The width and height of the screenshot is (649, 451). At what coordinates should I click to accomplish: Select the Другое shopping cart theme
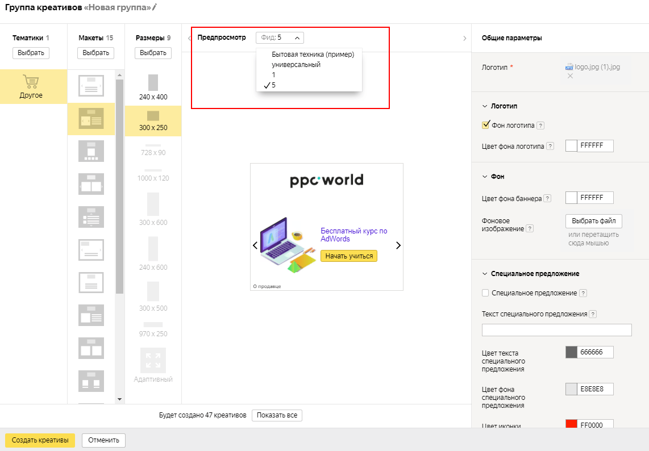(31, 86)
